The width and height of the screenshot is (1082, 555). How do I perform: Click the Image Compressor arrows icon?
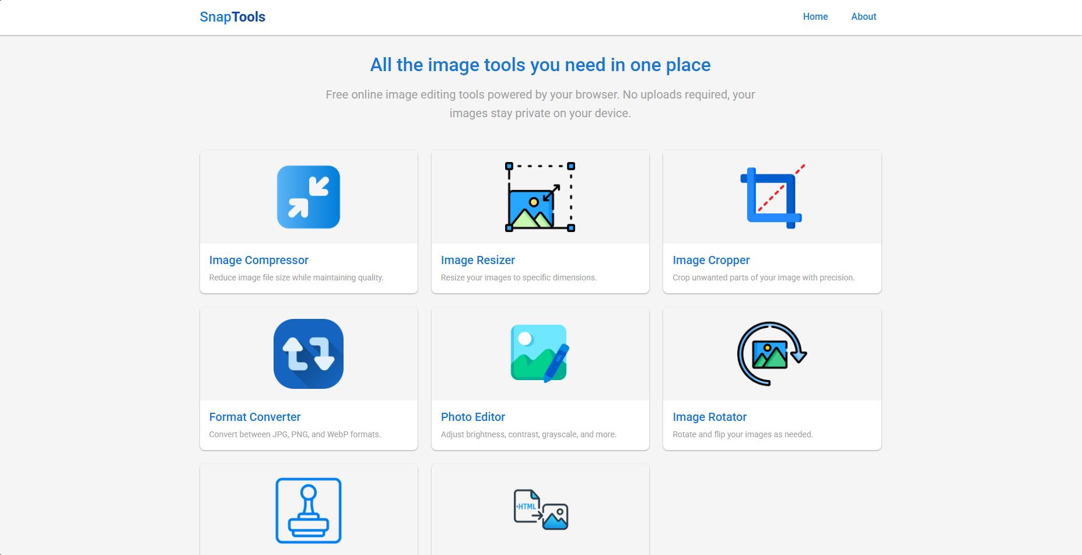[308, 197]
